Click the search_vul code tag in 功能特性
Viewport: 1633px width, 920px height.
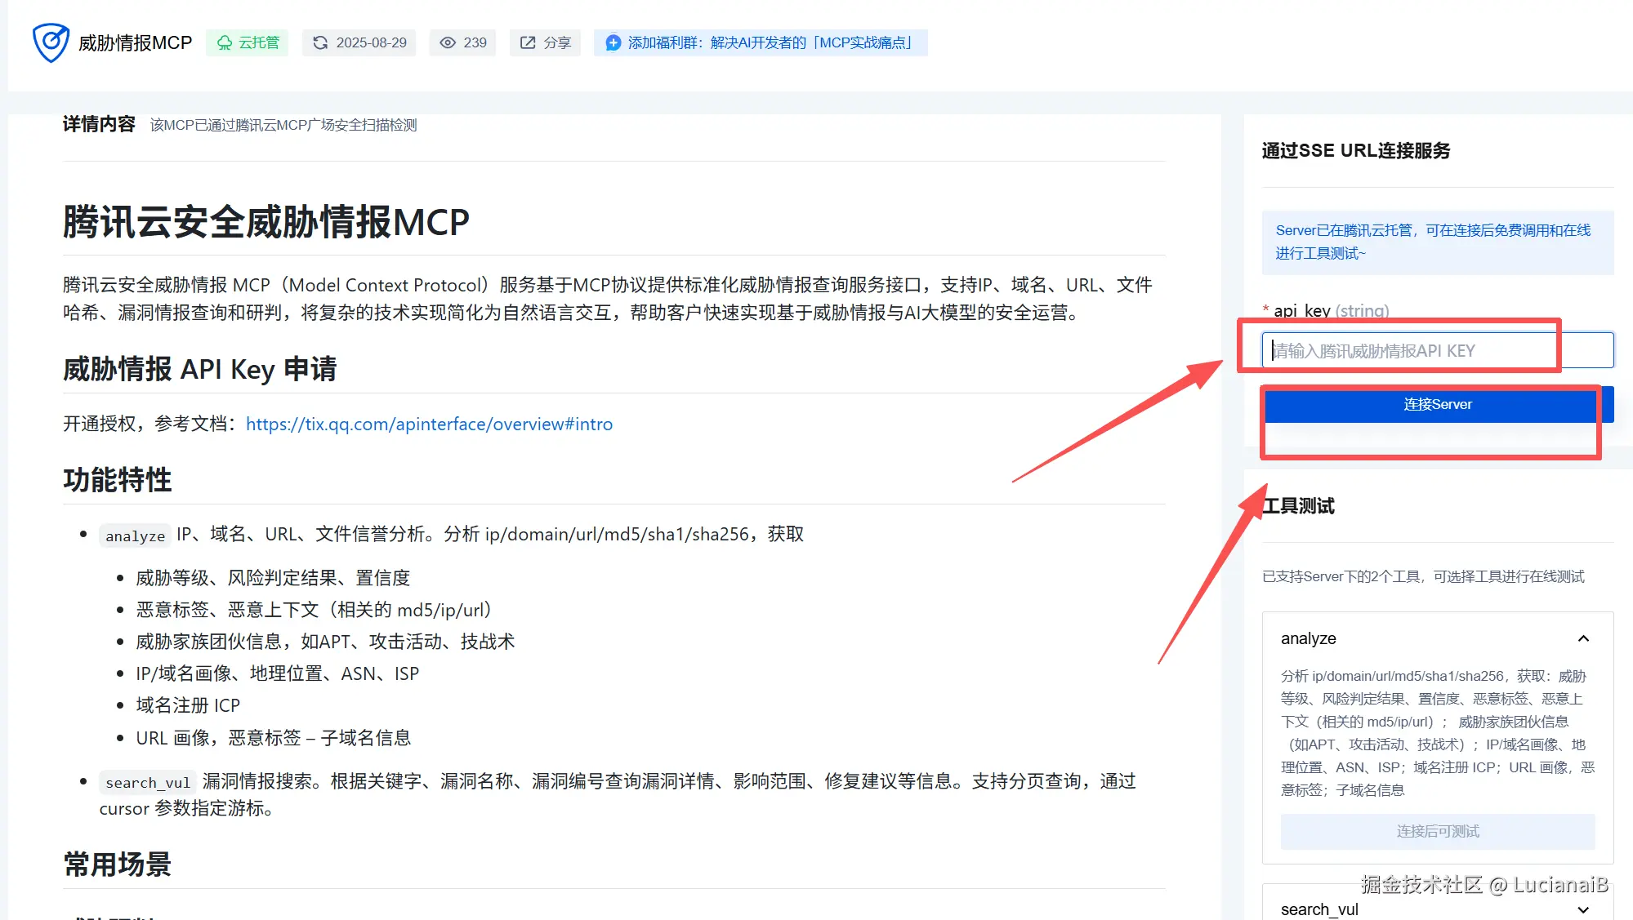pyautogui.click(x=147, y=782)
